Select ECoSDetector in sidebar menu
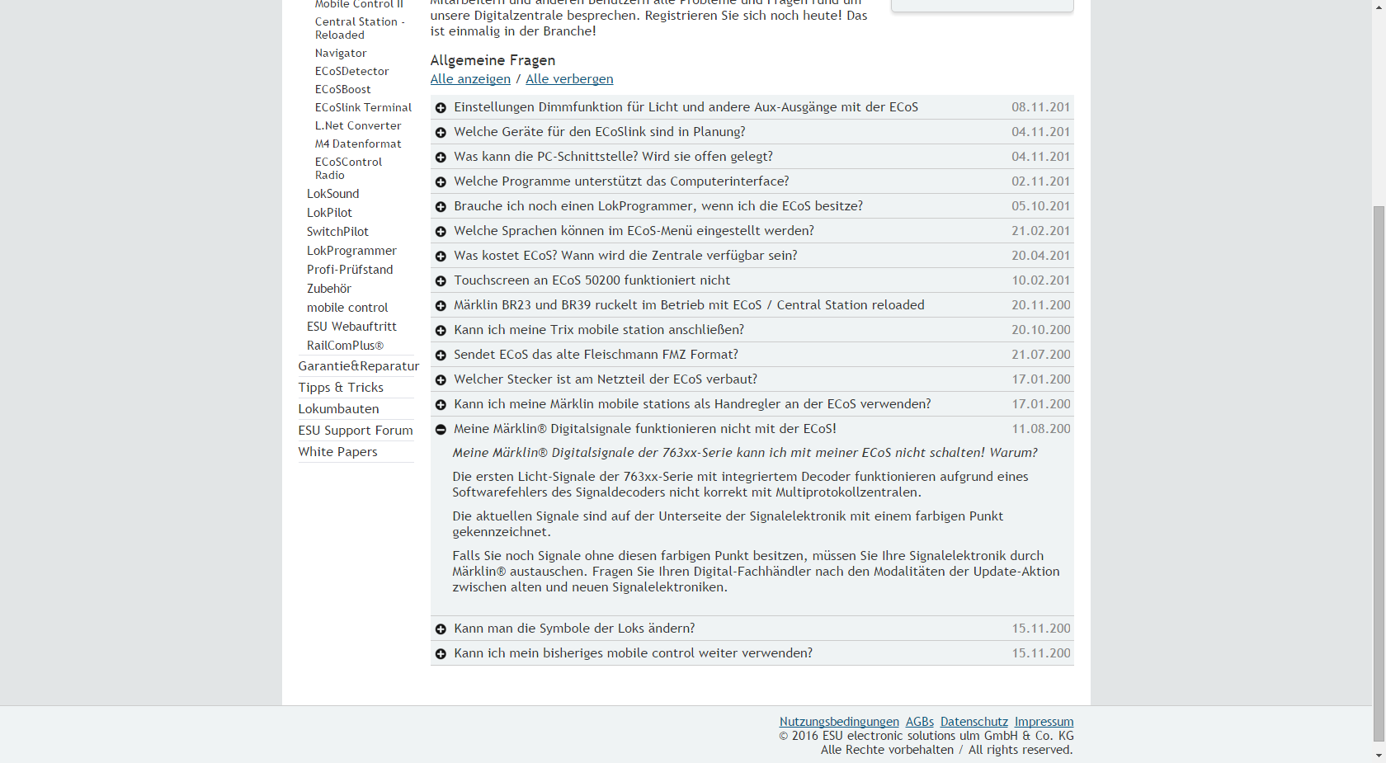 (352, 72)
